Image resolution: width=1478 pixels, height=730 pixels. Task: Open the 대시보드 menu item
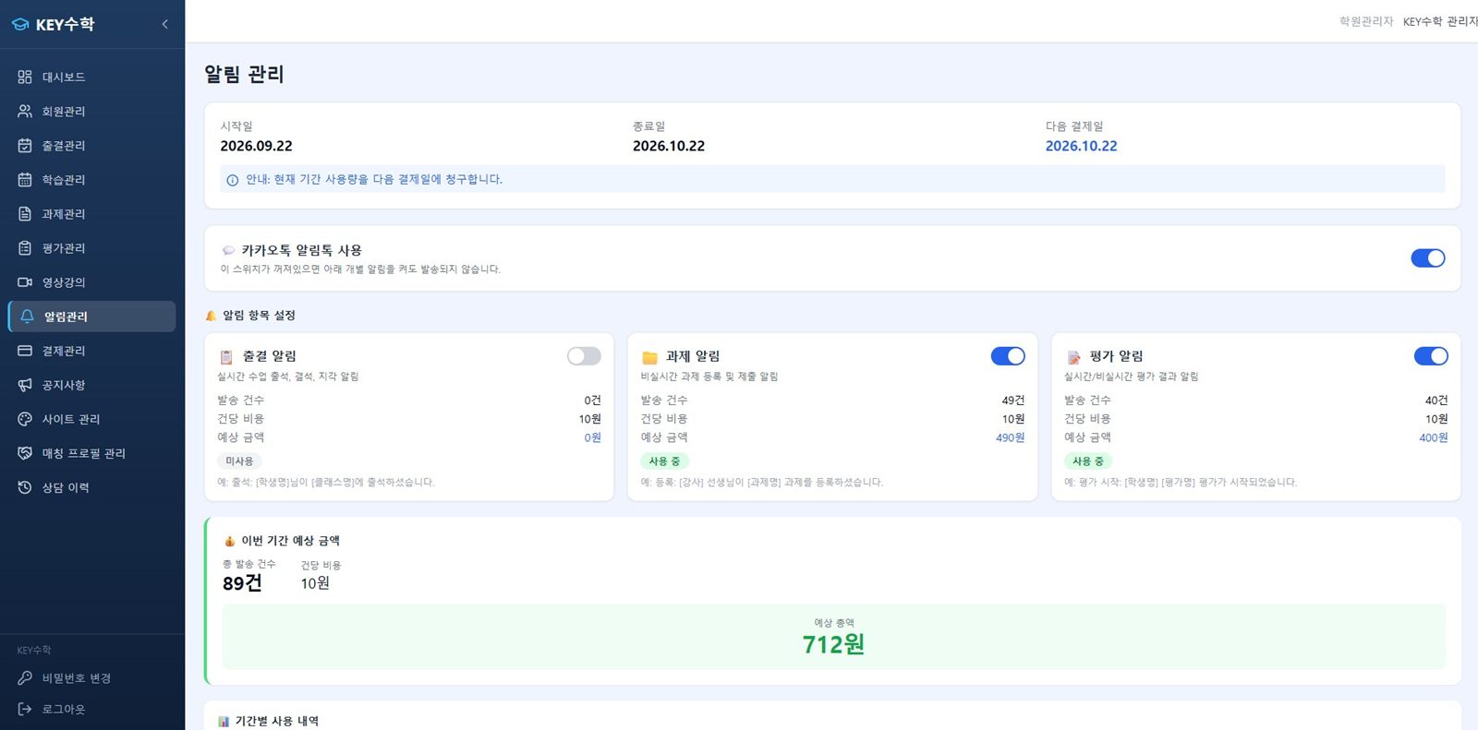91,77
